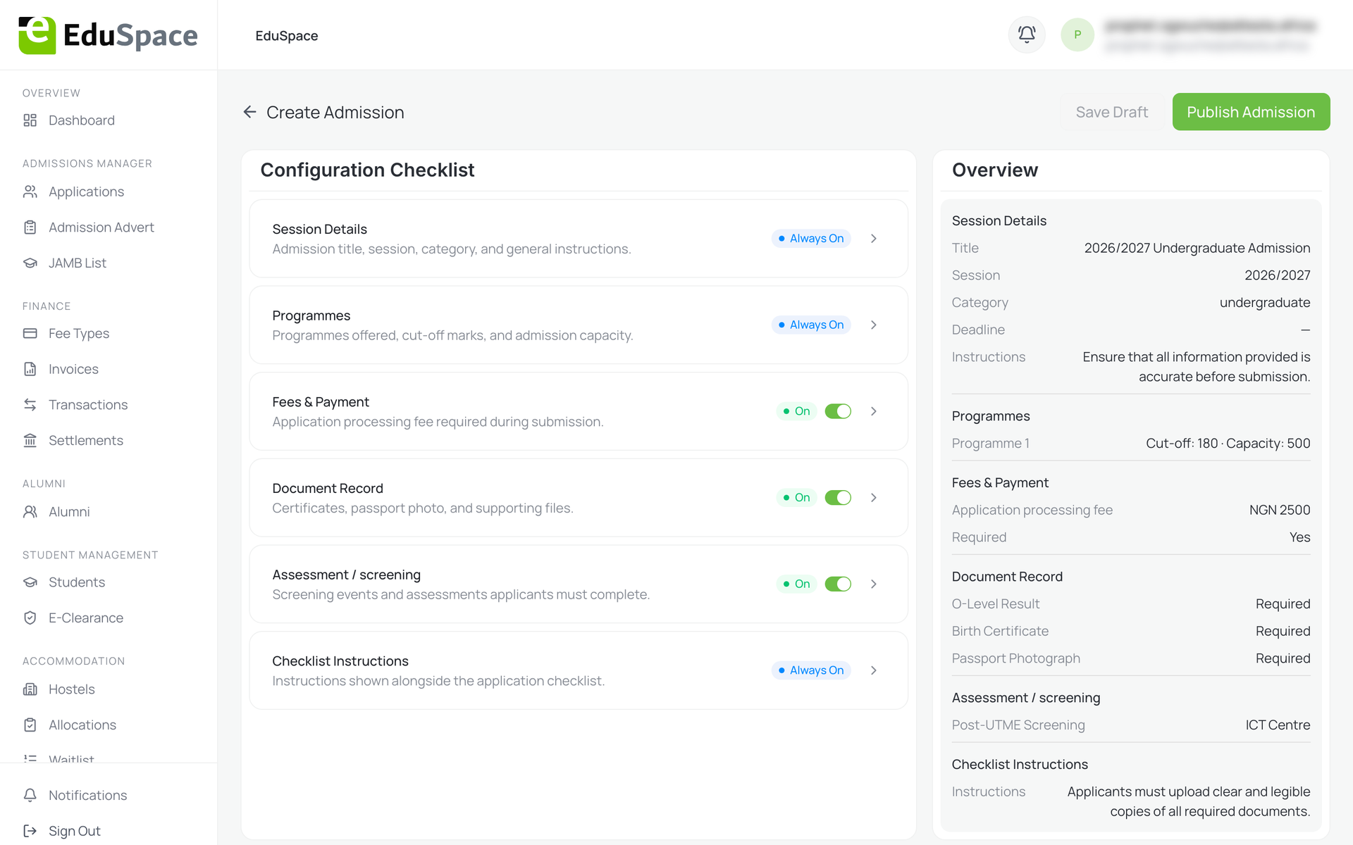This screenshot has height=845, width=1353.
Task: Open the Waitlist sidebar item
Action: pyautogui.click(x=71, y=758)
